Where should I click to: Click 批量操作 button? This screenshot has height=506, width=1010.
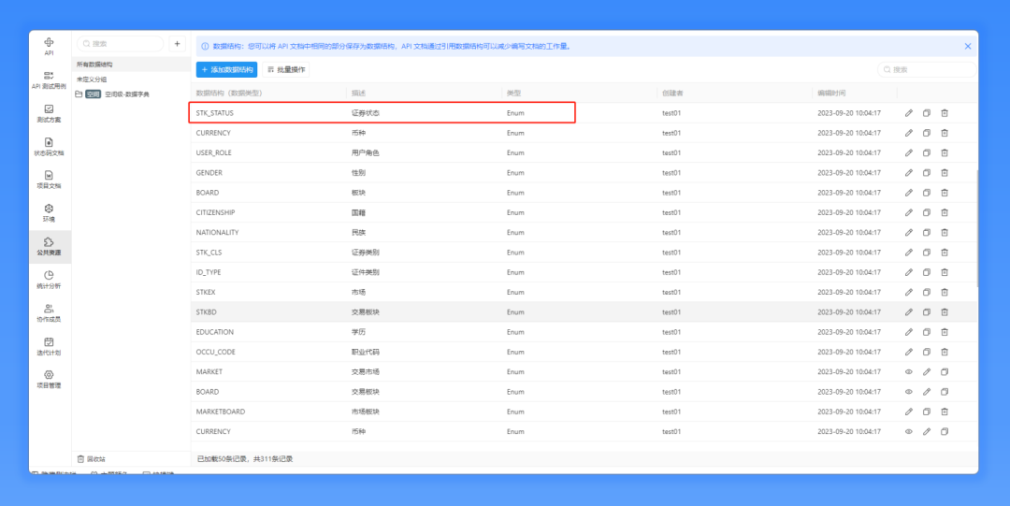click(286, 69)
